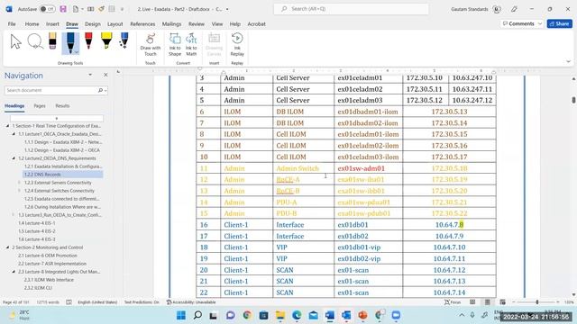Go to heading 1.2.3 External Servers Connectivity
577x324 pixels.
[58, 183]
